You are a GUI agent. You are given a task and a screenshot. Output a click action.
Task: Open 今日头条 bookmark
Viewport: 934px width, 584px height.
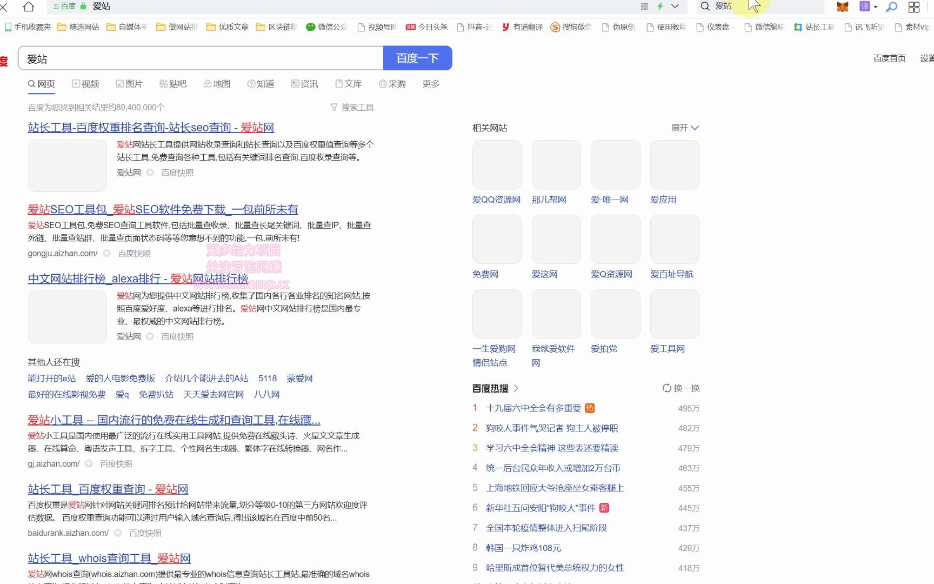(427, 27)
